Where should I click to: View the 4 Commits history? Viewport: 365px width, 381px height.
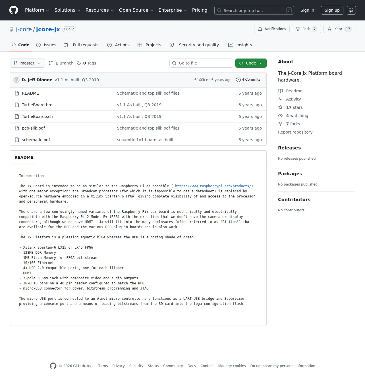(248, 80)
